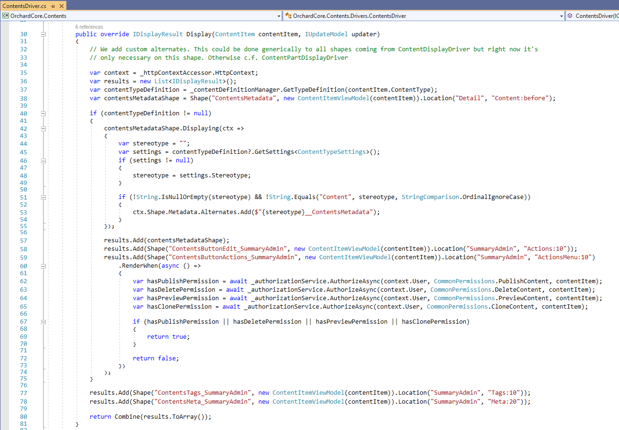Click line number 35 in the margin
Viewport: 619px width, 430px height.
pyautogui.click(x=24, y=73)
